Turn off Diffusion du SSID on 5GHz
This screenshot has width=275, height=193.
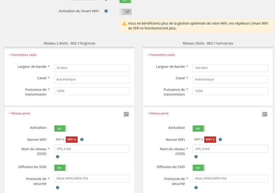point(198,167)
